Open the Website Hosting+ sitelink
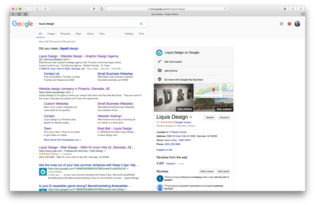315x205 pixels. 110,116
